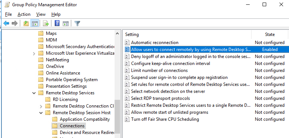Viewport: 289px width, 138px height.
Task: Expand Remote Desktop Connection Client node
Action: (x=41, y=106)
